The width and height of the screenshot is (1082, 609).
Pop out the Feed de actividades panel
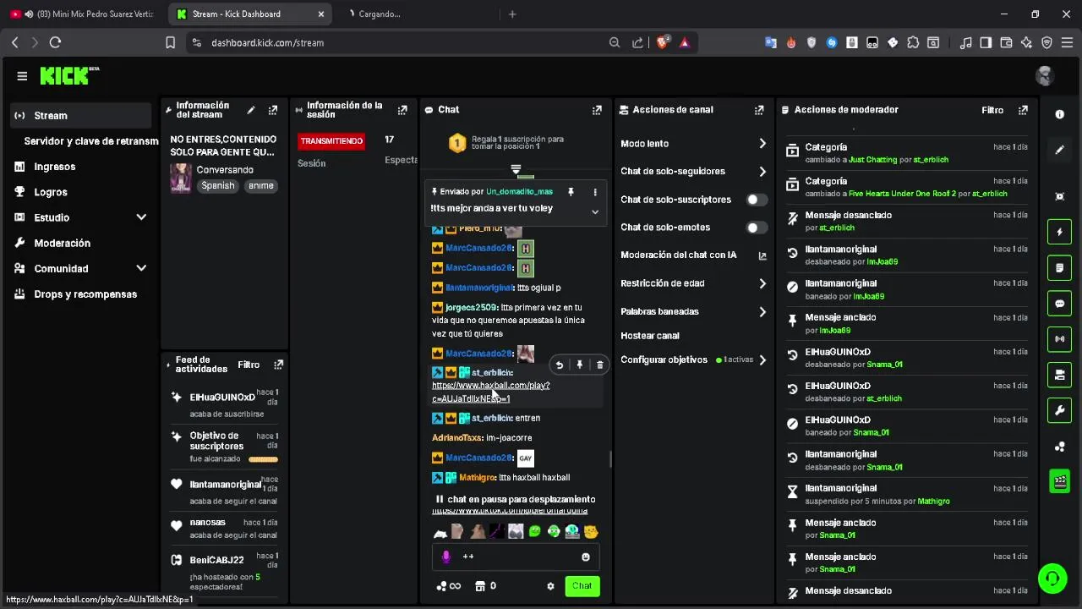pos(278,365)
